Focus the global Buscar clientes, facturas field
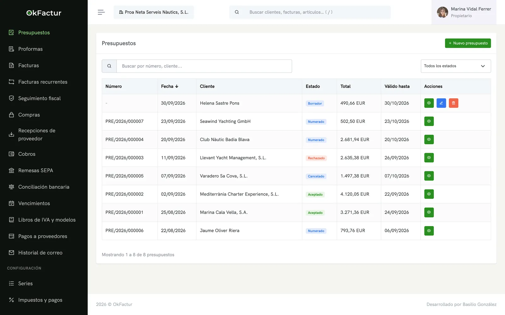This screenshot has width=505, height=315. 318,12
